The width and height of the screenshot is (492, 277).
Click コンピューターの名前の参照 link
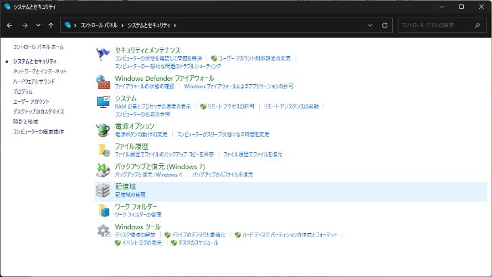(x=142, y=114)
